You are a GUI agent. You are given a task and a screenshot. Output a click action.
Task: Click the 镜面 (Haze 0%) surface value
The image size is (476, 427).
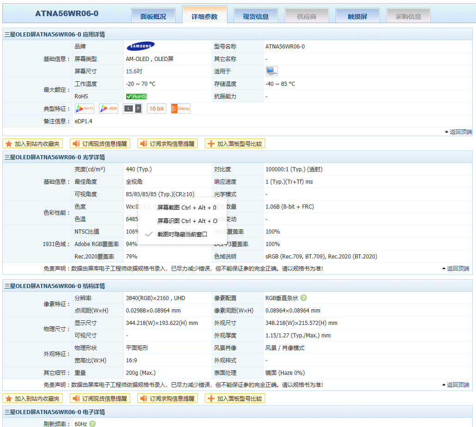click(x=285, y=373)
